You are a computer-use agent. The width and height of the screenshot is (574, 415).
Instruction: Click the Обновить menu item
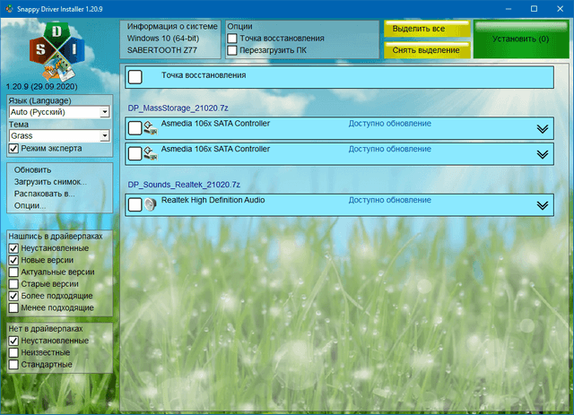tap(32, 169)
